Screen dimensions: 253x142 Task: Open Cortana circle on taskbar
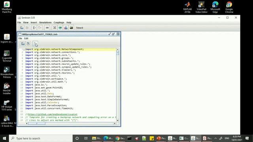(77, 138)
